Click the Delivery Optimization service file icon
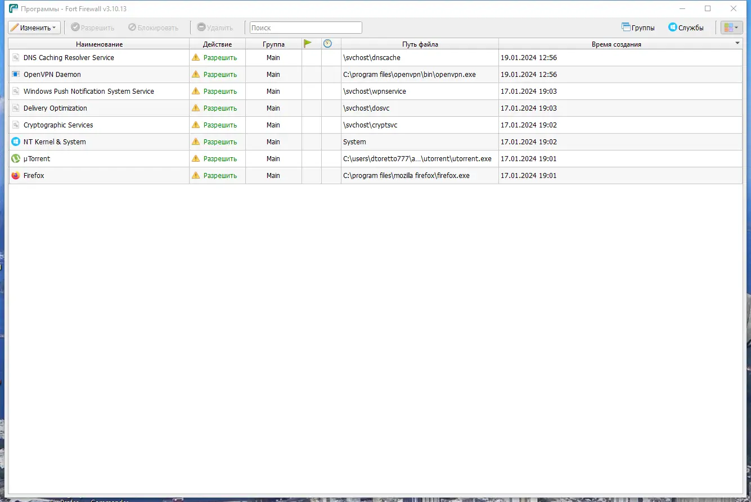The width and height of the screenshot is (751, 502). coord(16,108)
